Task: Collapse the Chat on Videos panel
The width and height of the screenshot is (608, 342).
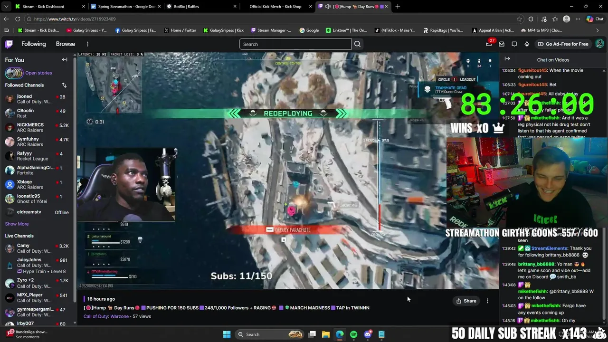Action: [507, 59]
